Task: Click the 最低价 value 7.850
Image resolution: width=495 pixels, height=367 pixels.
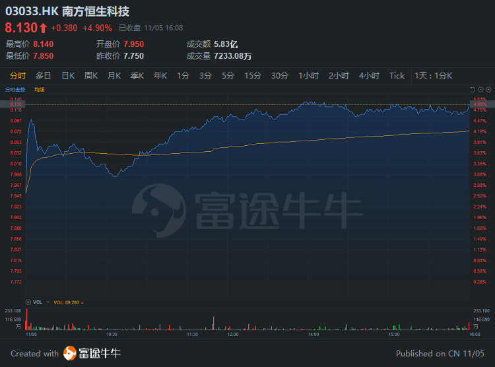Action: 44,56
